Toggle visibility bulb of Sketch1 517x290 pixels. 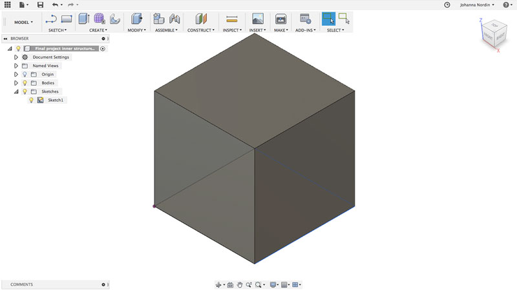[31, 100]
